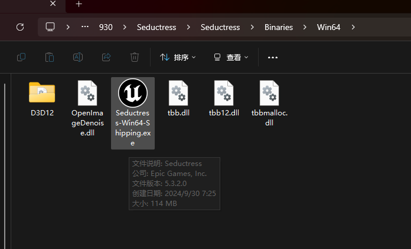Click the navigation pane scrollbar
The image size is (411, 249).
click(5, 166)
